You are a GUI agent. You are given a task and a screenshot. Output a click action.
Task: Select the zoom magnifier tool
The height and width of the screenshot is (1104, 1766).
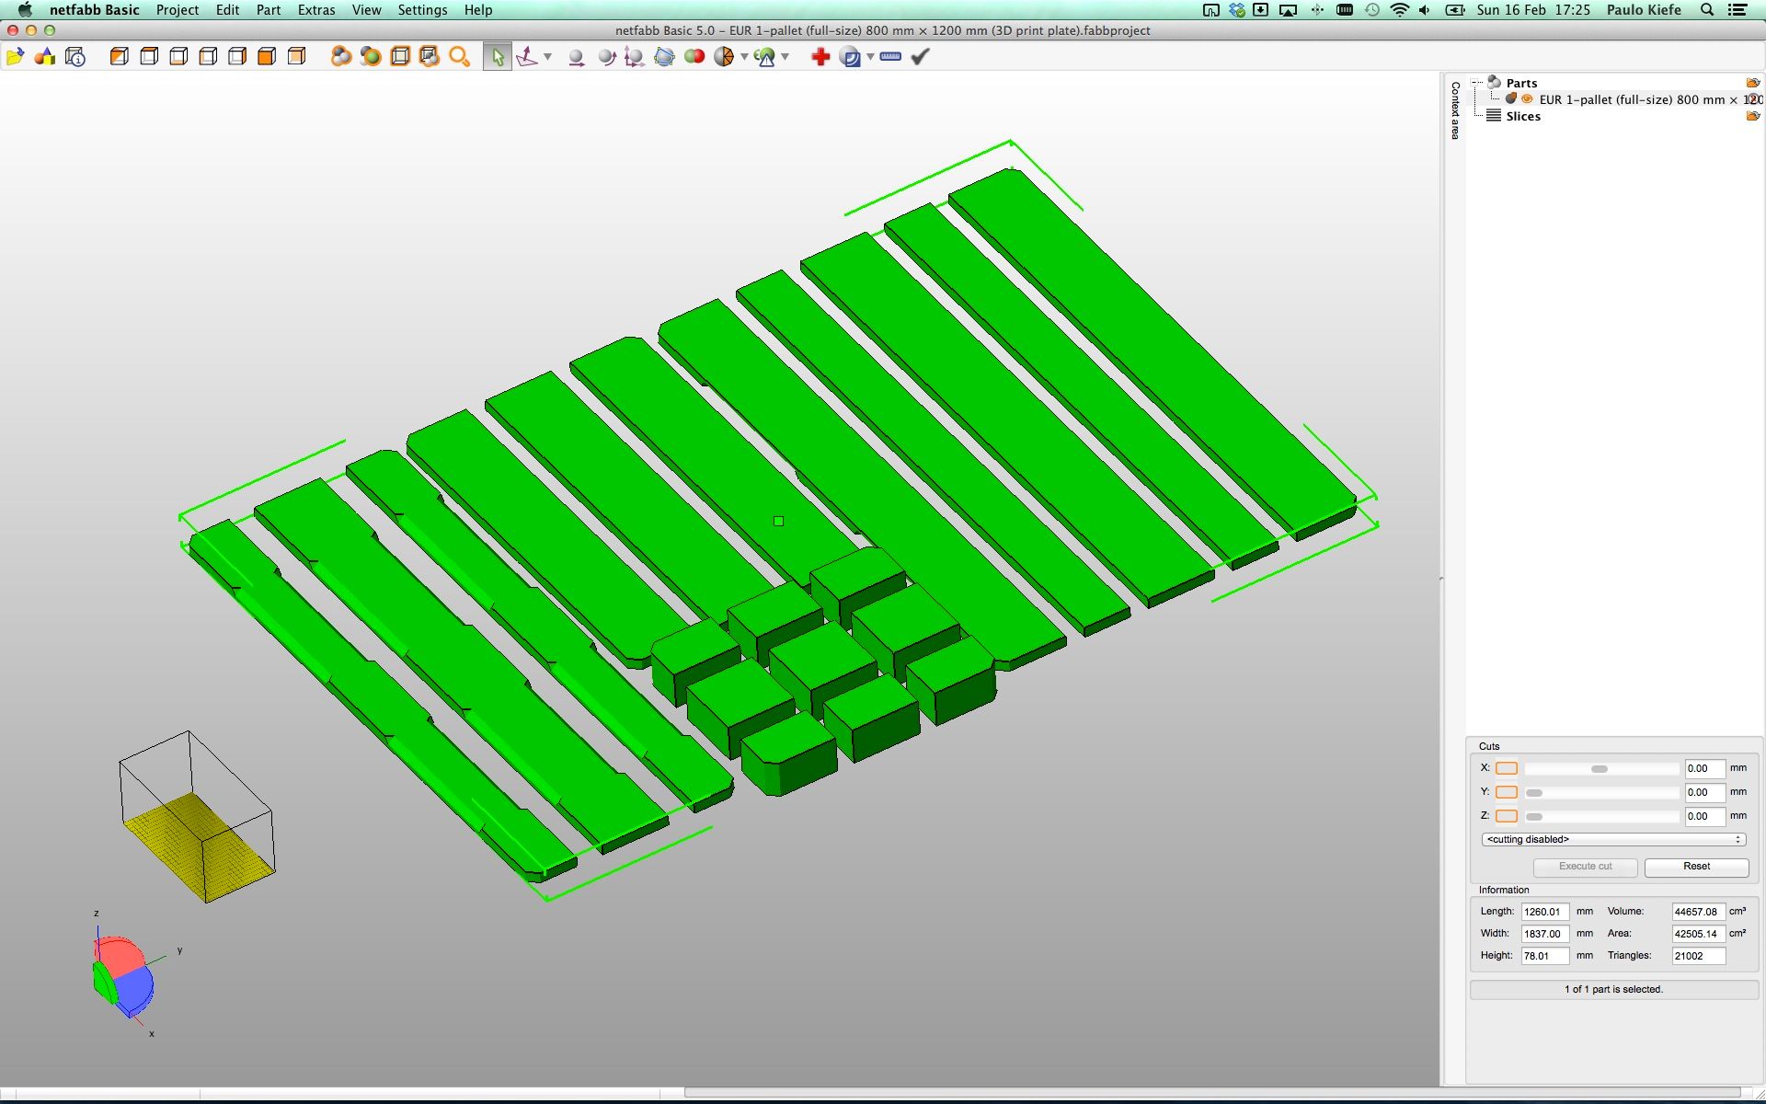(459, 57)
